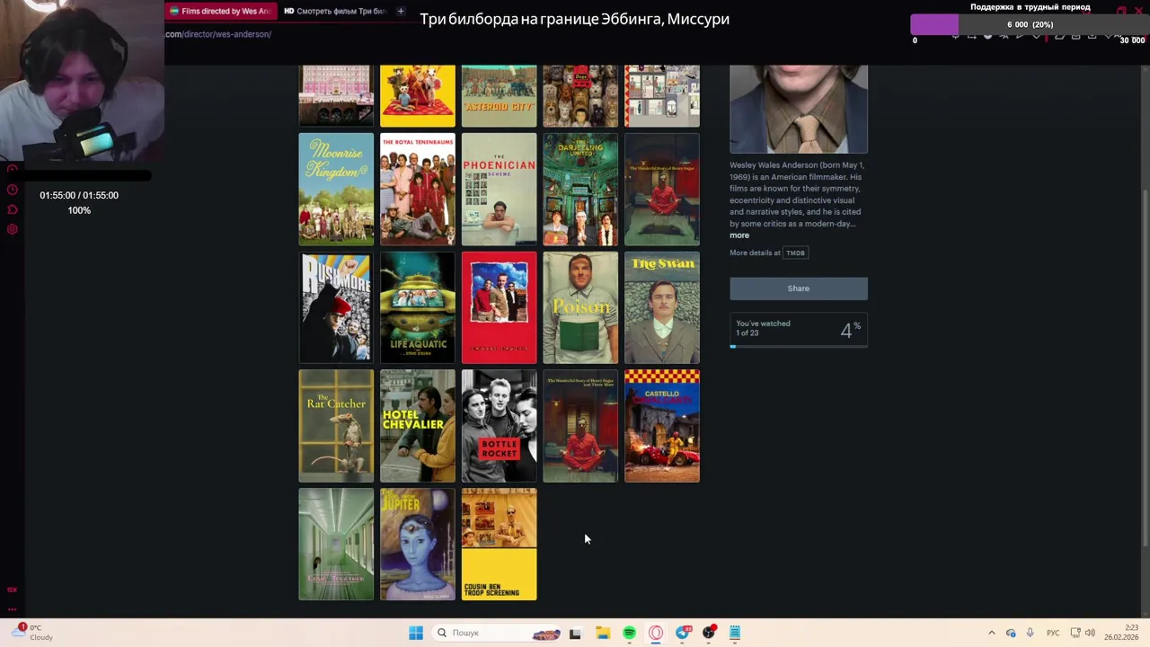The height and width of the screenshot is (647, 1150).
Task: Open a new browser tab with plus
Action: coord(401,11)
